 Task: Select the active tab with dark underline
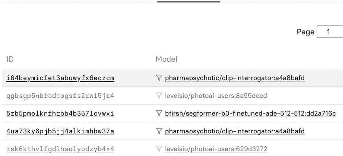[189, 2]
